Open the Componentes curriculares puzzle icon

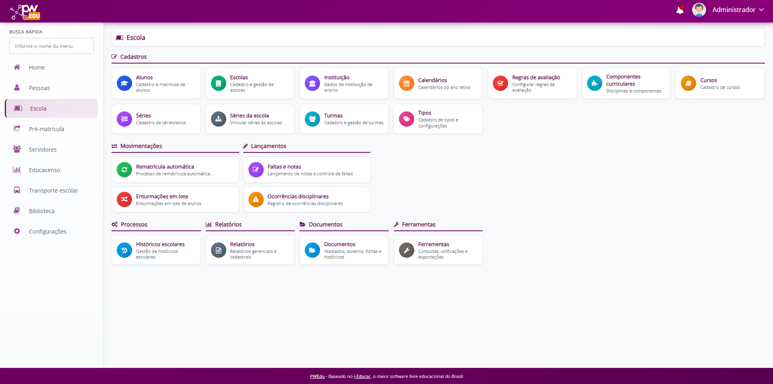click(594, 84)
